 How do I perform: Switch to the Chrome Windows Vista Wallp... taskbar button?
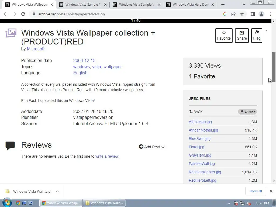(x=61, y=203)
